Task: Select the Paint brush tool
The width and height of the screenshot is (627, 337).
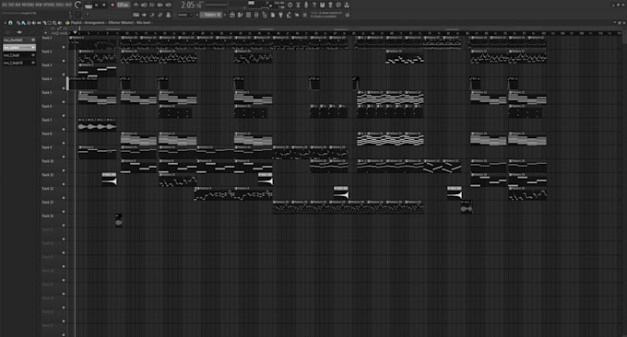Action: click(x=23, y=23)
